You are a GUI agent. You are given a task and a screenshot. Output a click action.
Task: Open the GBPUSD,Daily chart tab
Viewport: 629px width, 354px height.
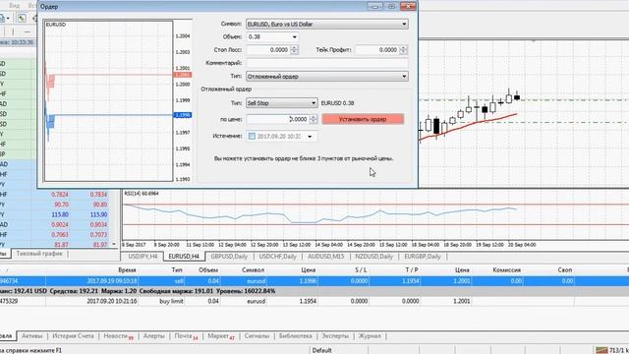[229, 256]
